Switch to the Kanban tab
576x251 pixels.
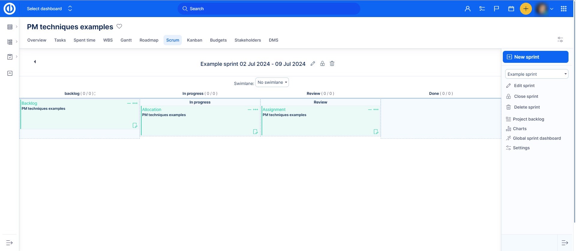(x=194, y=40)
